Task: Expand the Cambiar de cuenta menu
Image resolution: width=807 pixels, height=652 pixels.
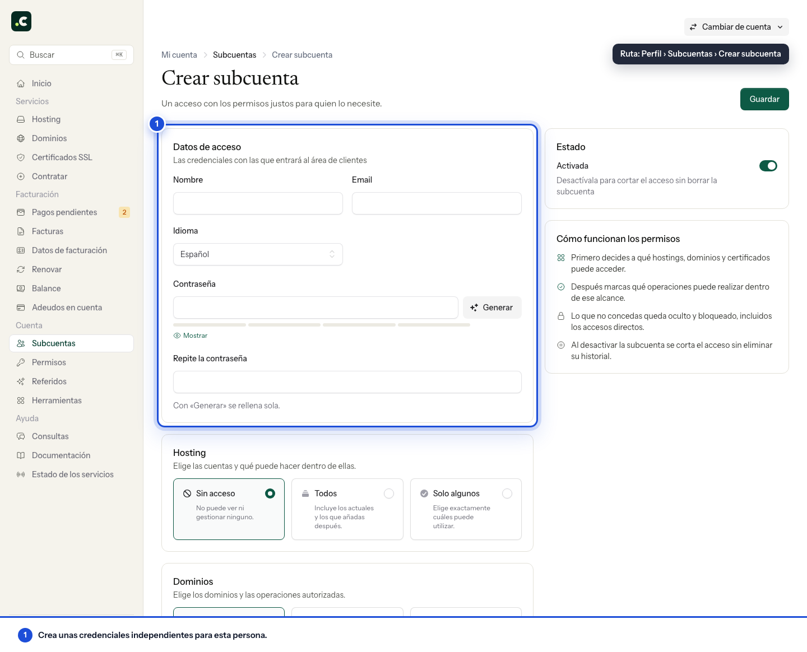Action: [x=736, y=27]
